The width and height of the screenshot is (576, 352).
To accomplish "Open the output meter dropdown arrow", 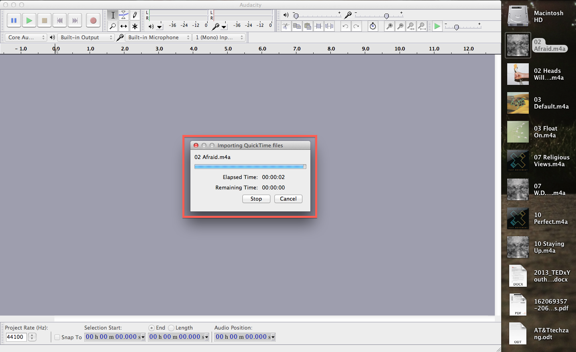I will [x=160, y=27].
